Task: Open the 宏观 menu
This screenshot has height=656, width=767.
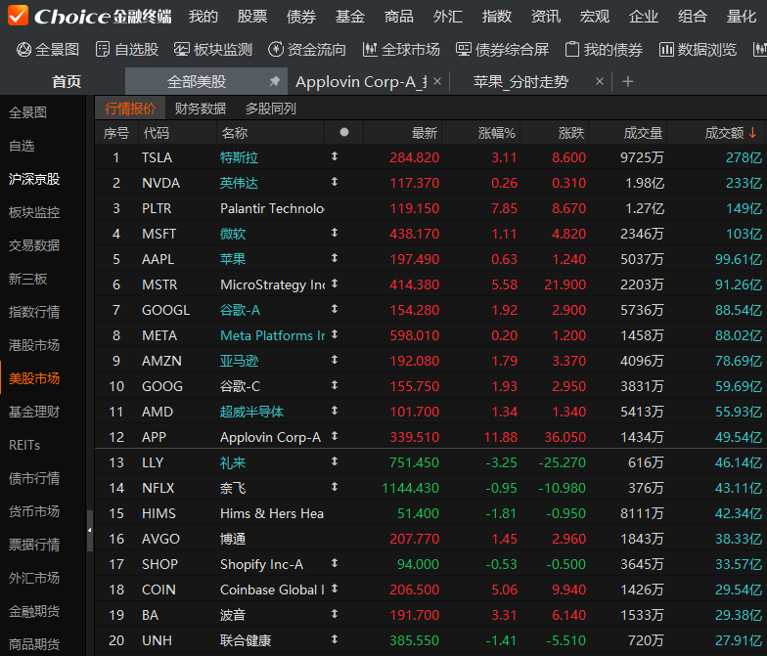Action: [x=595, y=17]
